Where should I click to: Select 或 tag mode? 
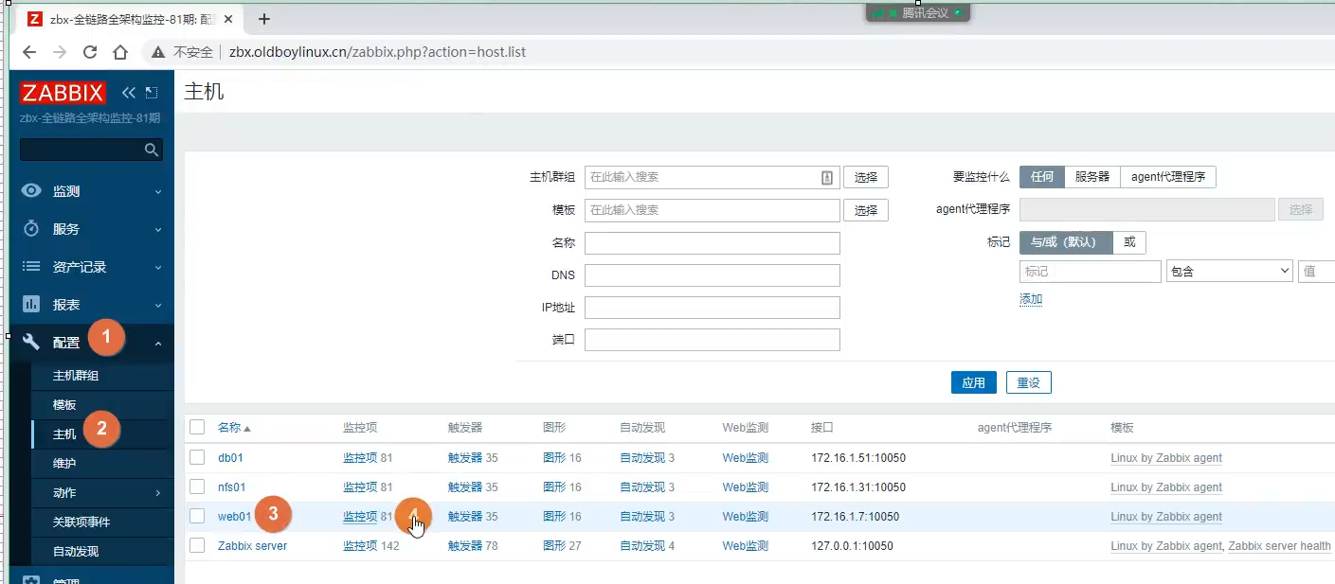(1128, 242)
